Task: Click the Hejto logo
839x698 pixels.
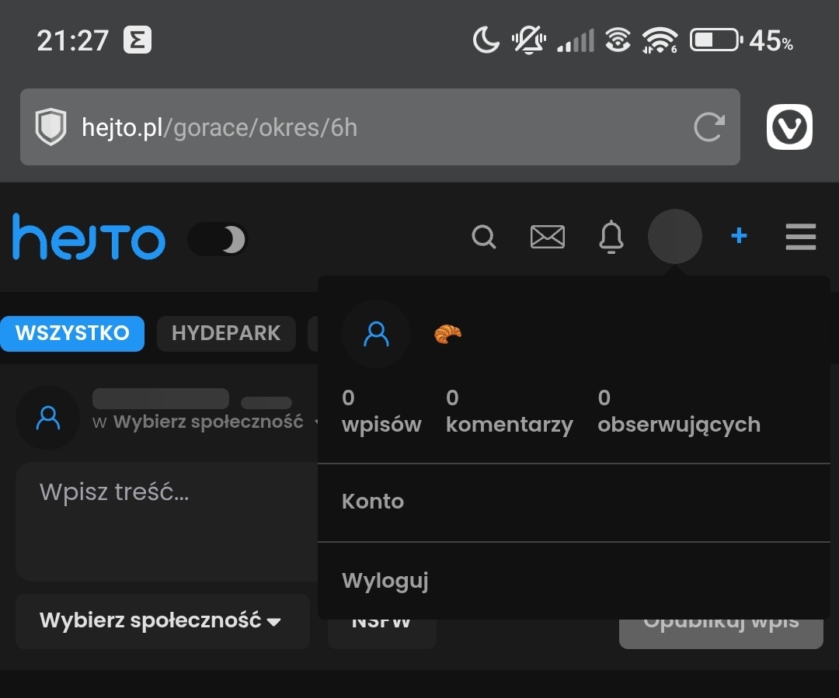Action: [89, 238]
